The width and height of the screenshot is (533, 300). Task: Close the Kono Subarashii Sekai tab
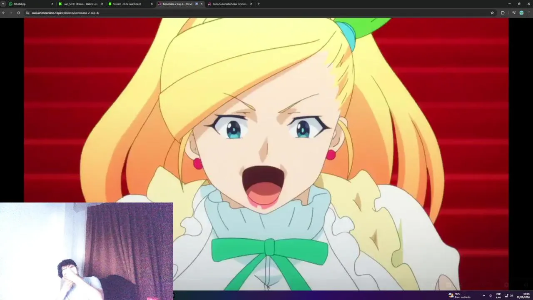coord(251,4)
